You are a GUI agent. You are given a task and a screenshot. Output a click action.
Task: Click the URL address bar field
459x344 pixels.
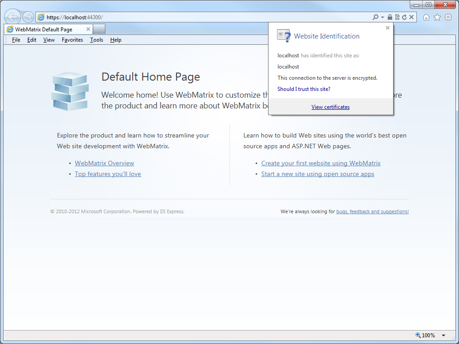(x=202, y=17)
